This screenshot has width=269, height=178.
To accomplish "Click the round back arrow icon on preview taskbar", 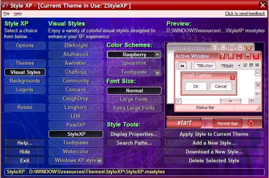I will [x=251, y=123].
